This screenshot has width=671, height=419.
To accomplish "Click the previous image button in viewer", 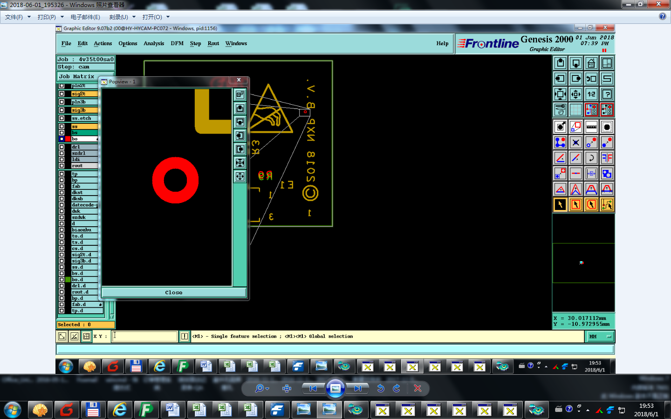I will click(313, 388).
